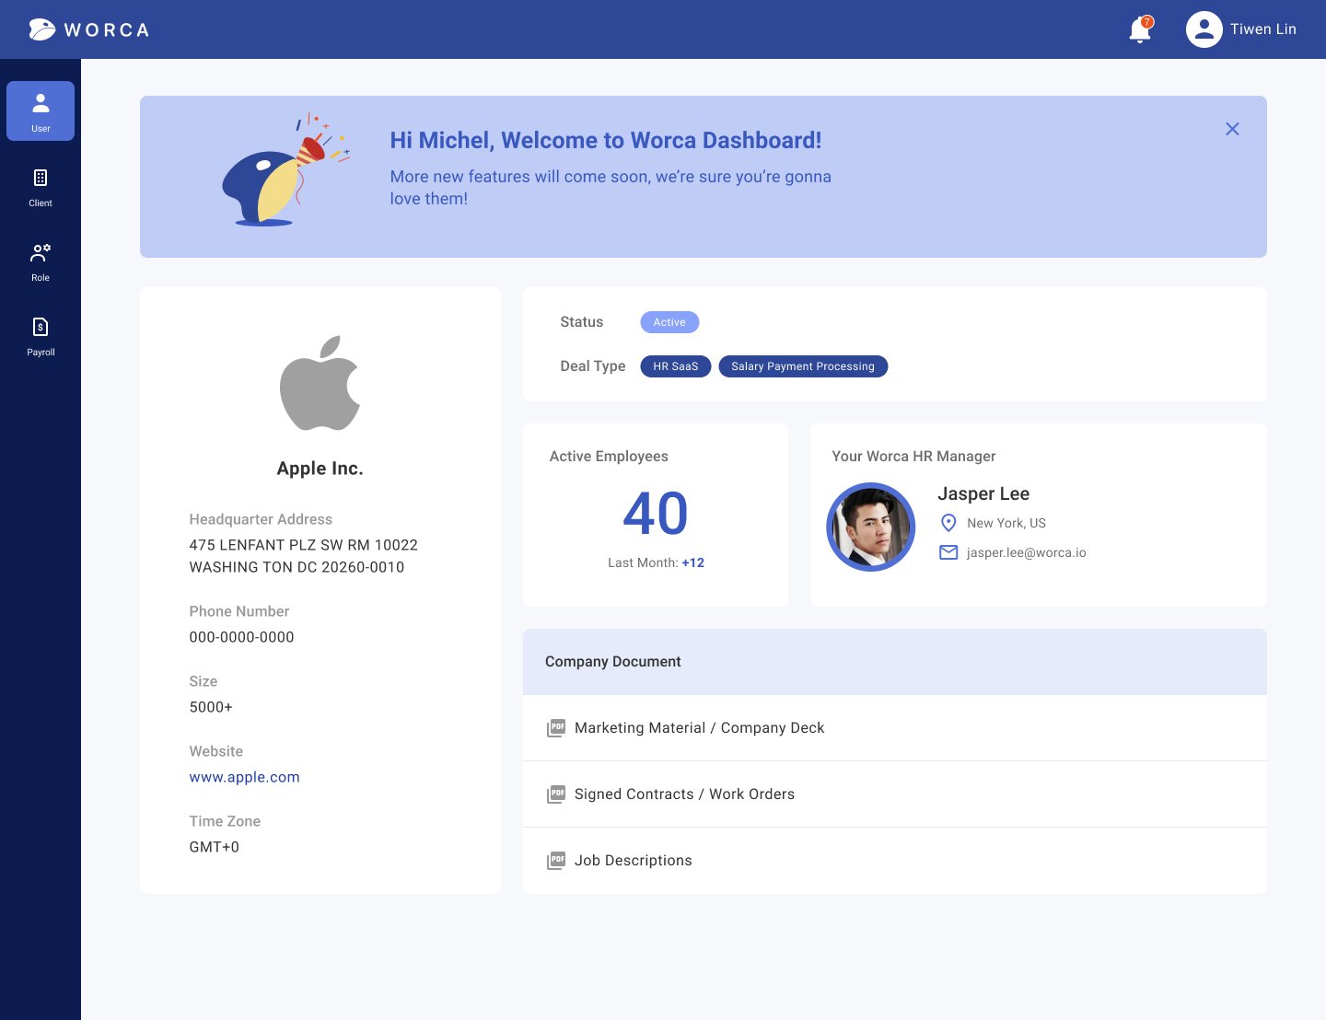Click the PDF icon for Marketing Material

tap(556, 728)
